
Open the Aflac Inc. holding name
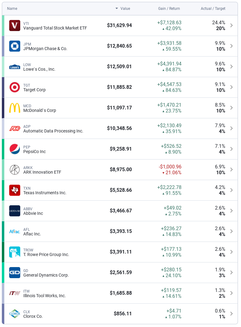click(x=32, y=234)
